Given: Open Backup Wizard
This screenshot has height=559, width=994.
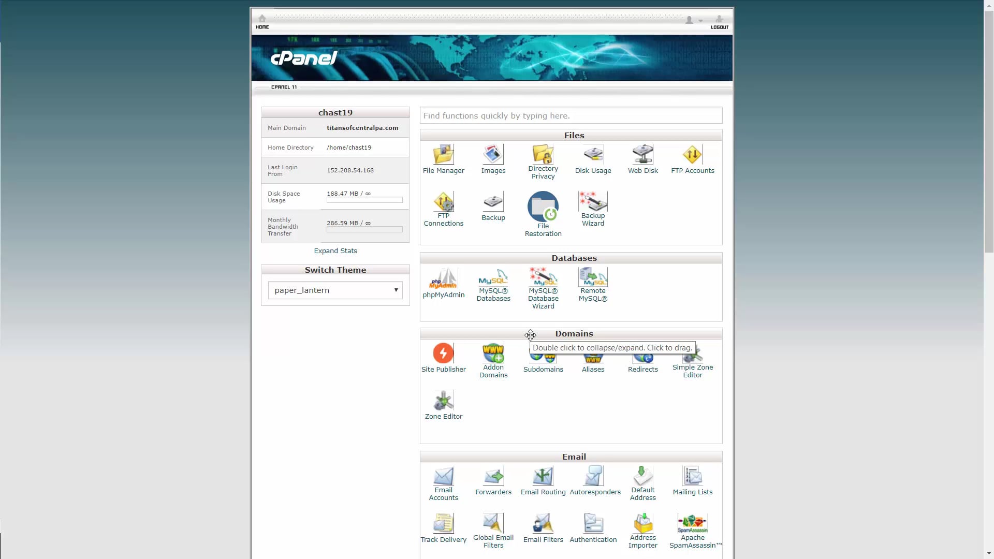Looking at the screenshot, I should click(593, 209).
